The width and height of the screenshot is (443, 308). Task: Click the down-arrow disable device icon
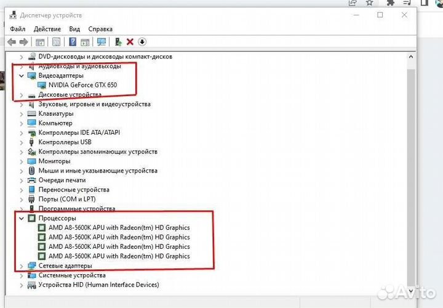point(142,42)
